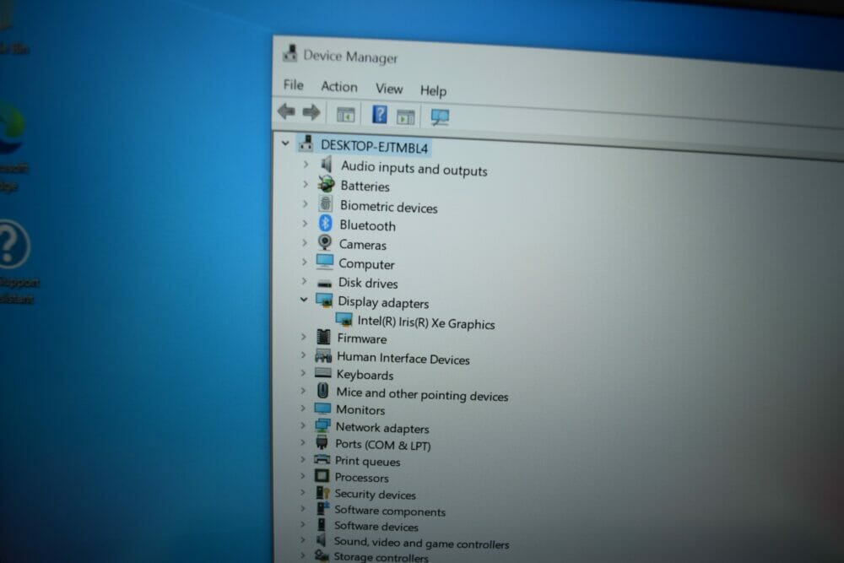Click the computer icon beside DESKTOP-EJTMBL4
This screenshot has height=563, width=844.
[x=307, y=143]
